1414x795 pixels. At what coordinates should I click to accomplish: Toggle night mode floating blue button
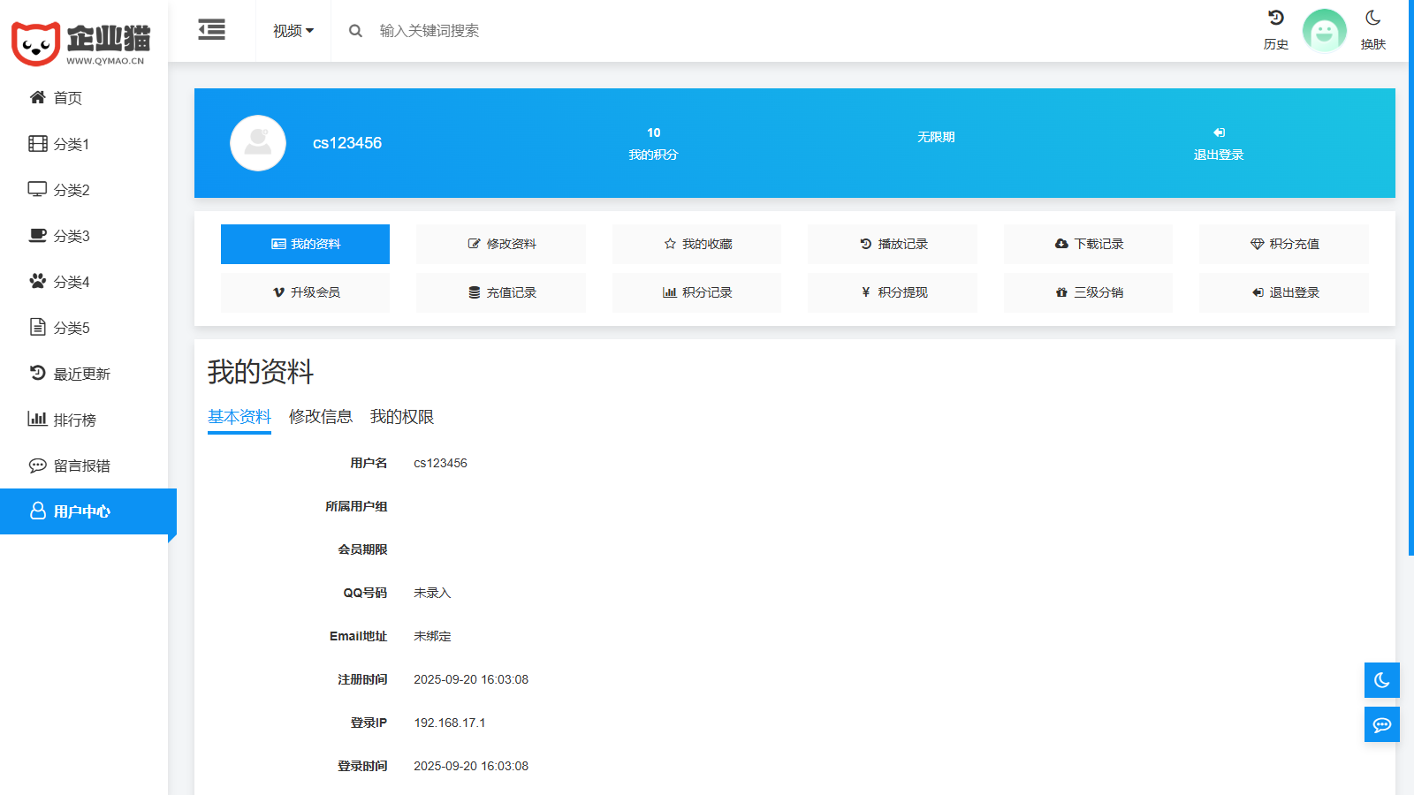tap(1381, 680)
